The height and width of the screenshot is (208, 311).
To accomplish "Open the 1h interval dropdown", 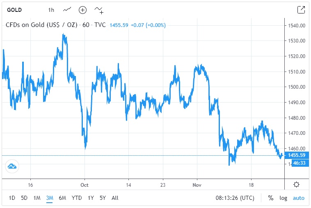I will click(51, 9).
